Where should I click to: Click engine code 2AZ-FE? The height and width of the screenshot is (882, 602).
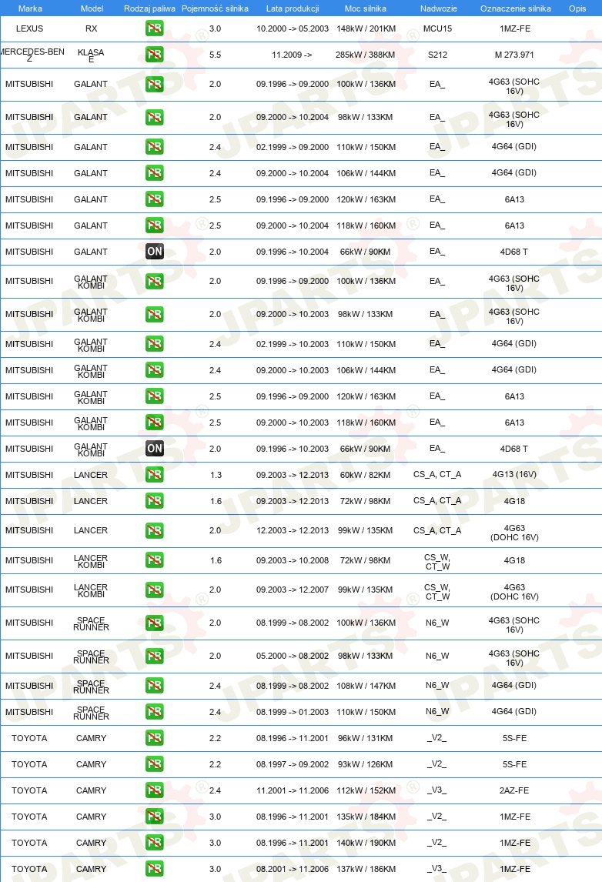point(514,790)
